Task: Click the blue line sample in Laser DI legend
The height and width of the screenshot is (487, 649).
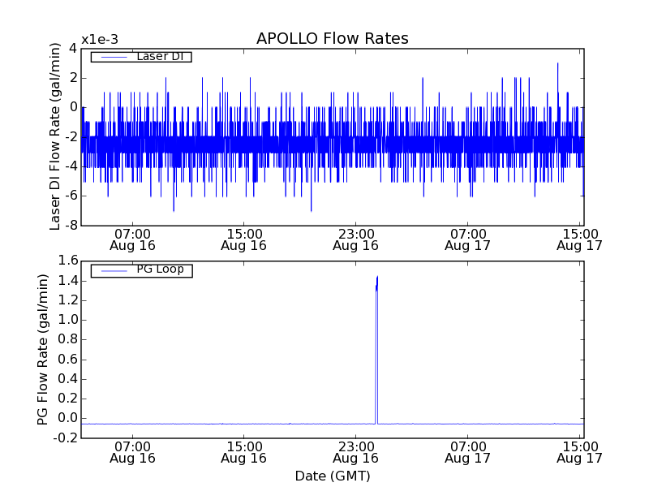Action: 112,57
